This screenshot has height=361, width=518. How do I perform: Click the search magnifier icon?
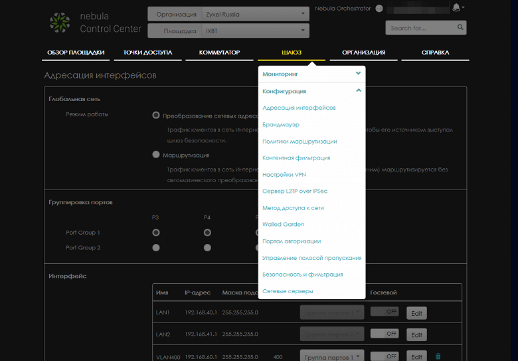tap(460, 27)
